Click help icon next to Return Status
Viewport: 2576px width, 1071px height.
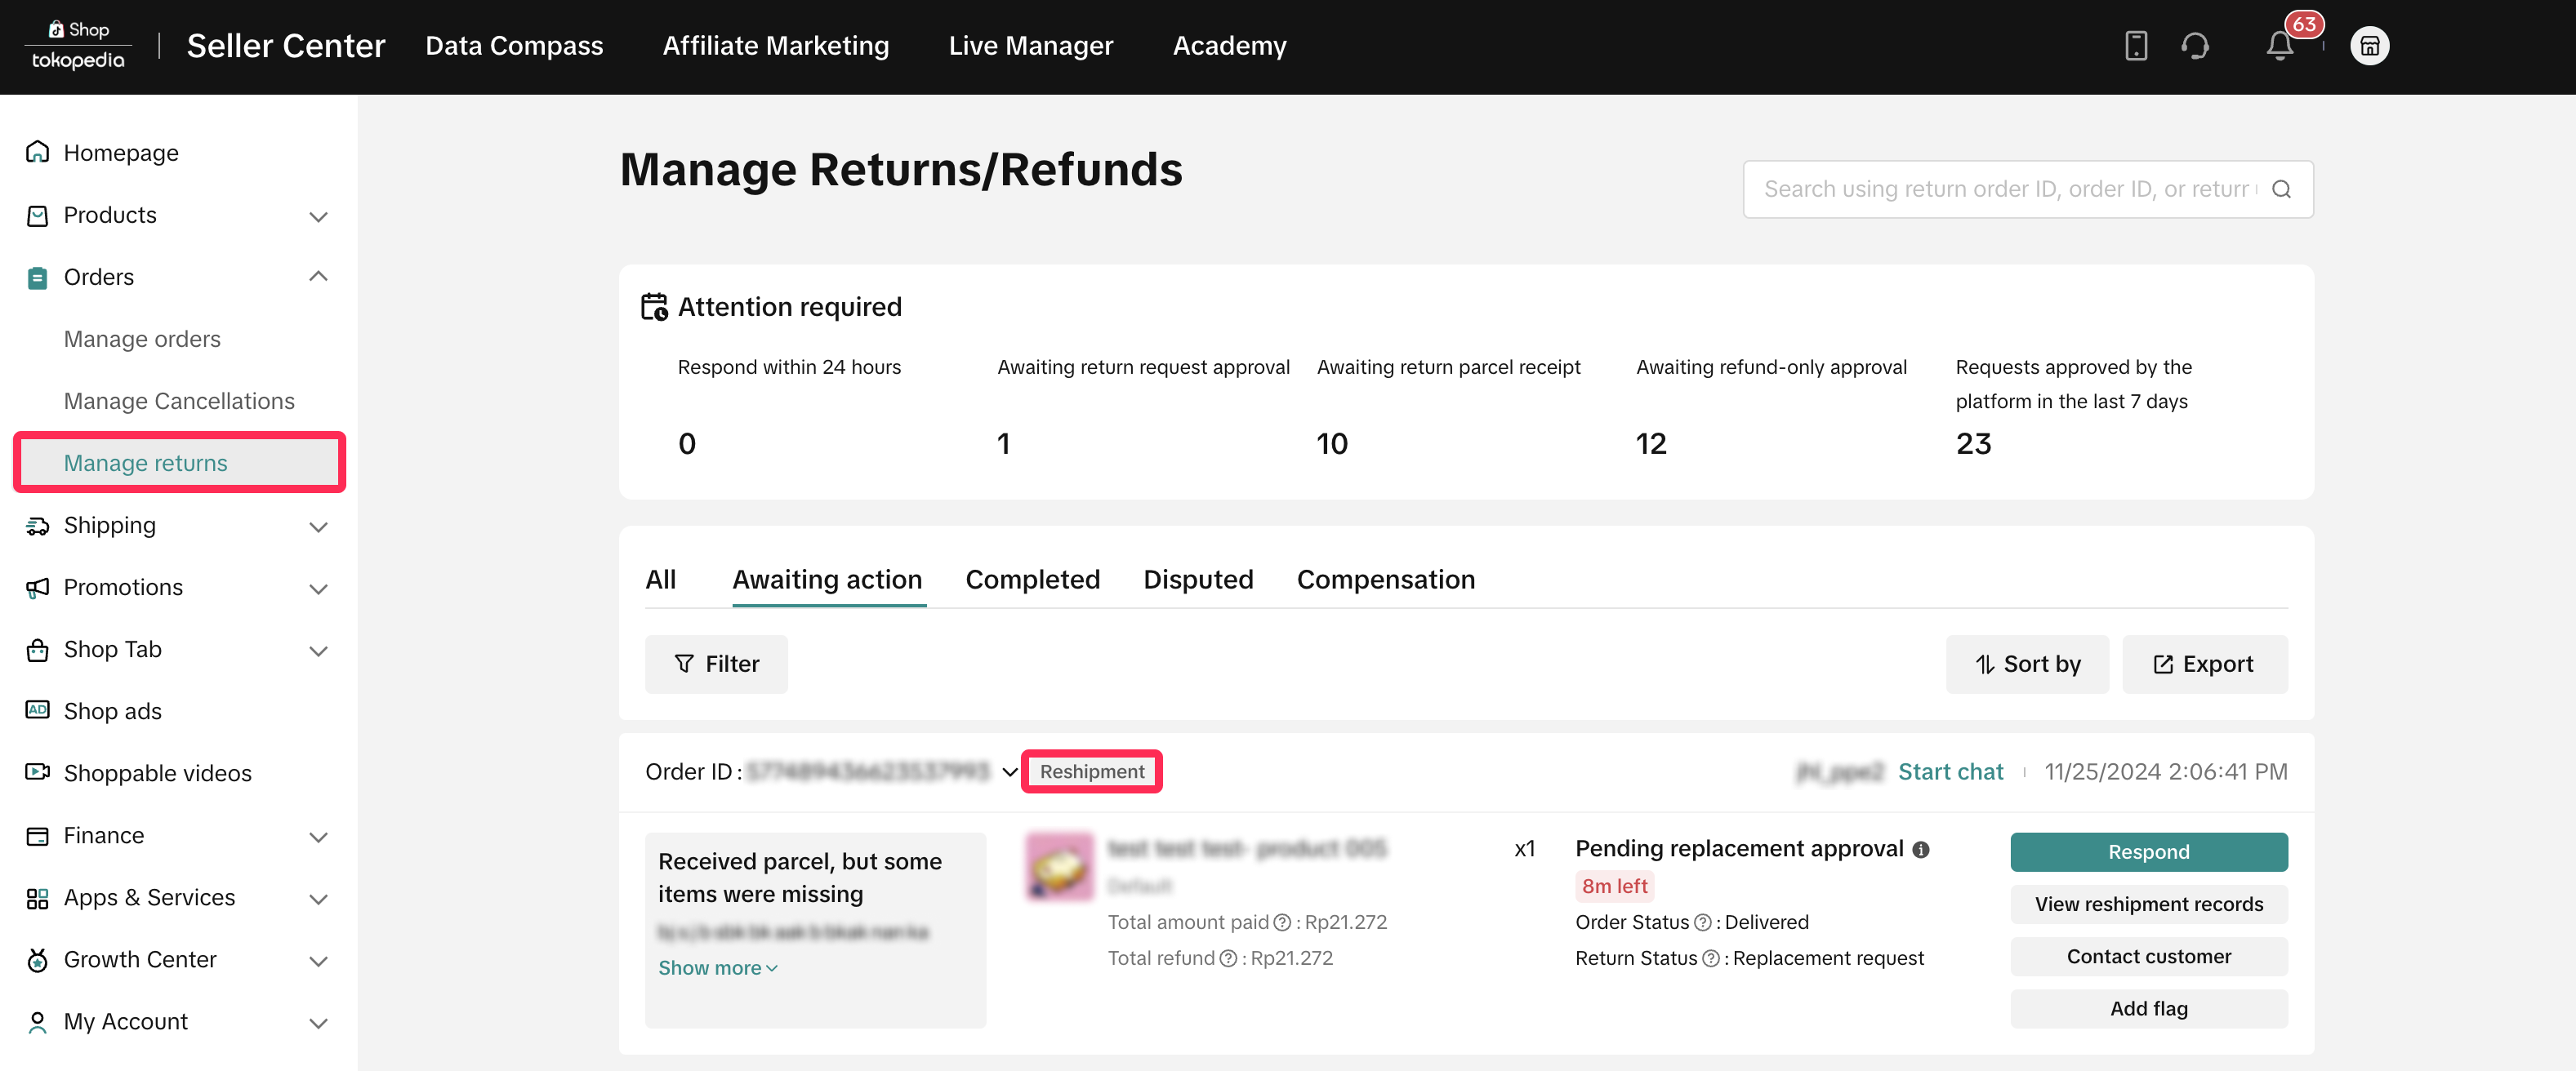(1710, 958)
